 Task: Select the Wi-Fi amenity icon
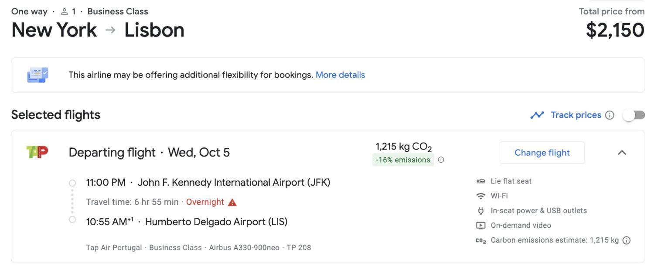[x=481, y=196]
